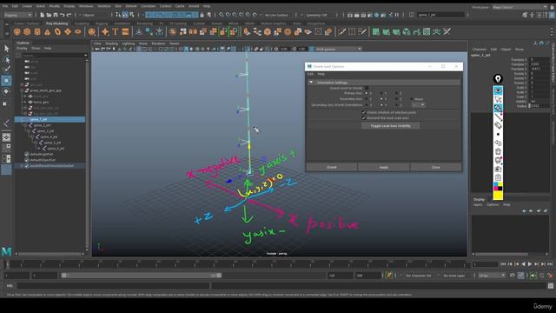Check 'Orient Joint to World' checkbox
Screen dimensions: 556x313
coord(367,88)
